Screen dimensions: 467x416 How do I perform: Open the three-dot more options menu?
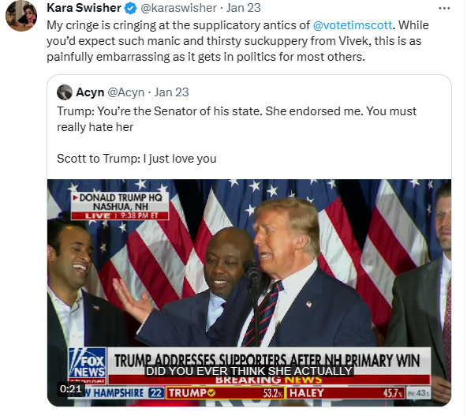pyautogui.click(x=444, y=9)
